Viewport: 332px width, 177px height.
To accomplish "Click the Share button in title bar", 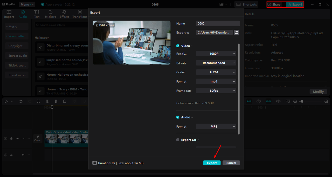I will click(274, 4).
